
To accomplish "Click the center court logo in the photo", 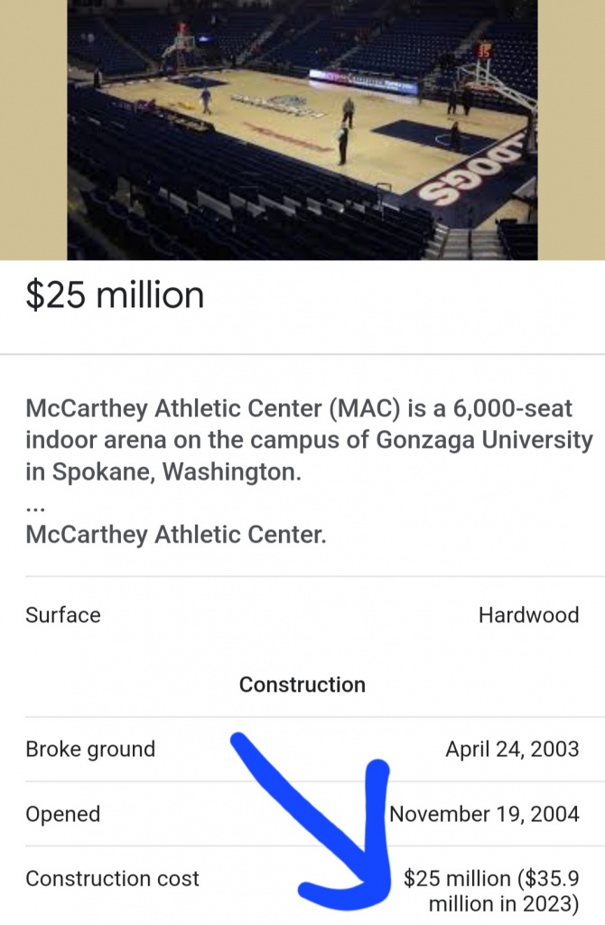I will pyautogui.click(x=277, y=106).
